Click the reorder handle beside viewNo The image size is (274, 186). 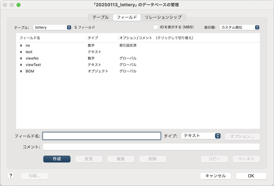[x=21, y=58]
